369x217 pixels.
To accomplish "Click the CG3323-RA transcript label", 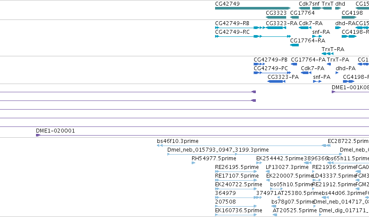I will [281, 23].
